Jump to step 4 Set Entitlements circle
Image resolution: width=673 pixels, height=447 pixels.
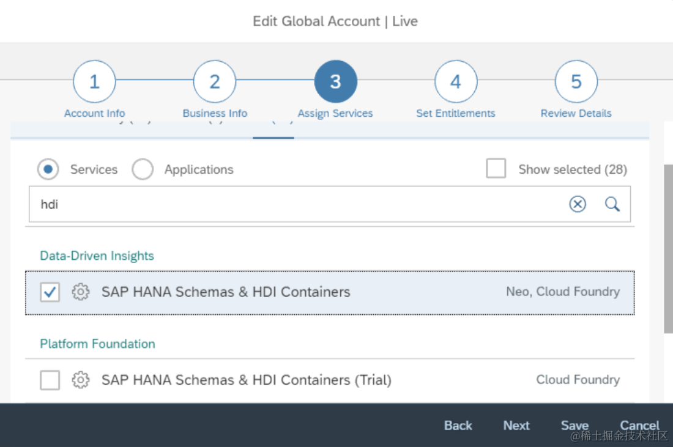tap(456, 82)
